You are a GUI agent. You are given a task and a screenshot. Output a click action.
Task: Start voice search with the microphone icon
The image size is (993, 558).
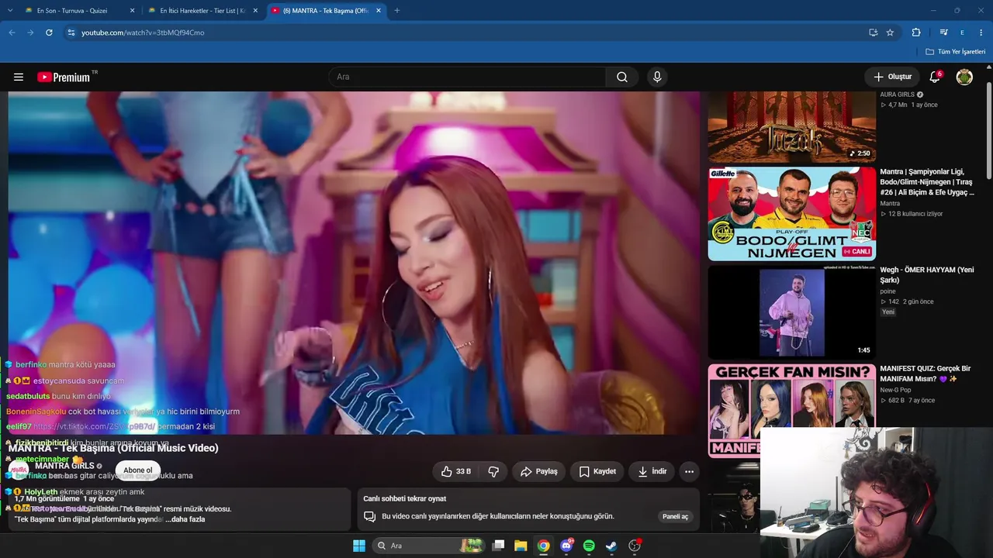657,77
